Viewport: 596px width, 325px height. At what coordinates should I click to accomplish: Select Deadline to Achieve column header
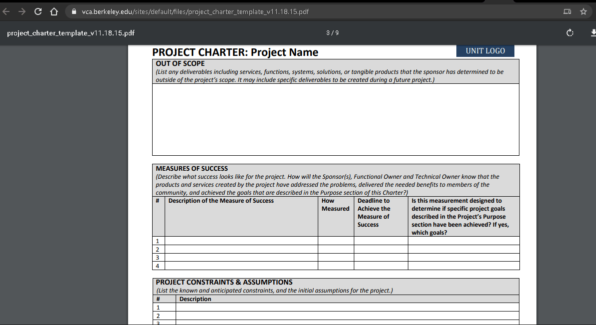click(x=374, y=213)
